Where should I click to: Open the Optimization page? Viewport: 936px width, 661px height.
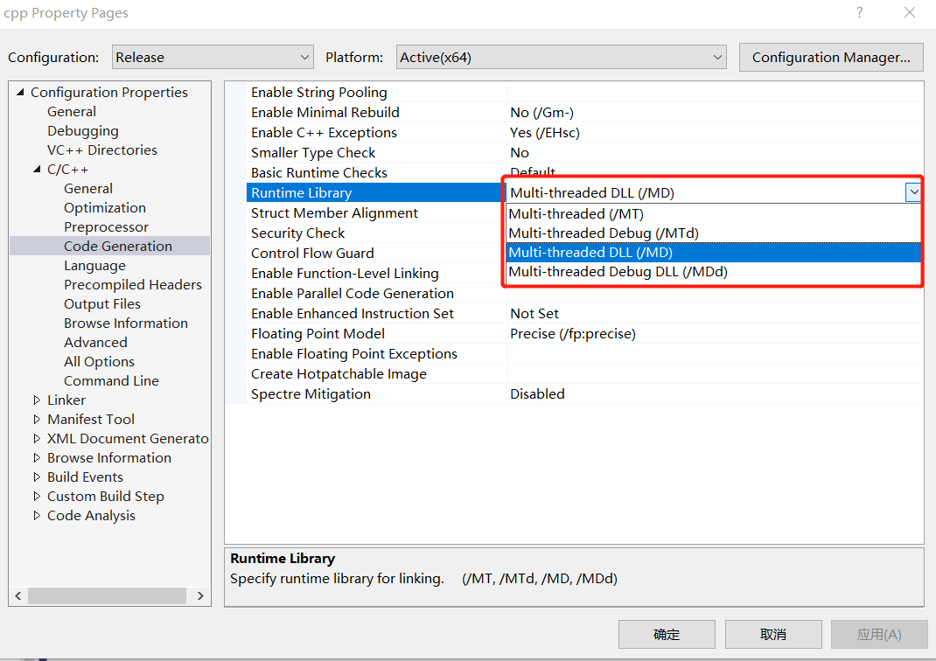click(x=105, y=207)
